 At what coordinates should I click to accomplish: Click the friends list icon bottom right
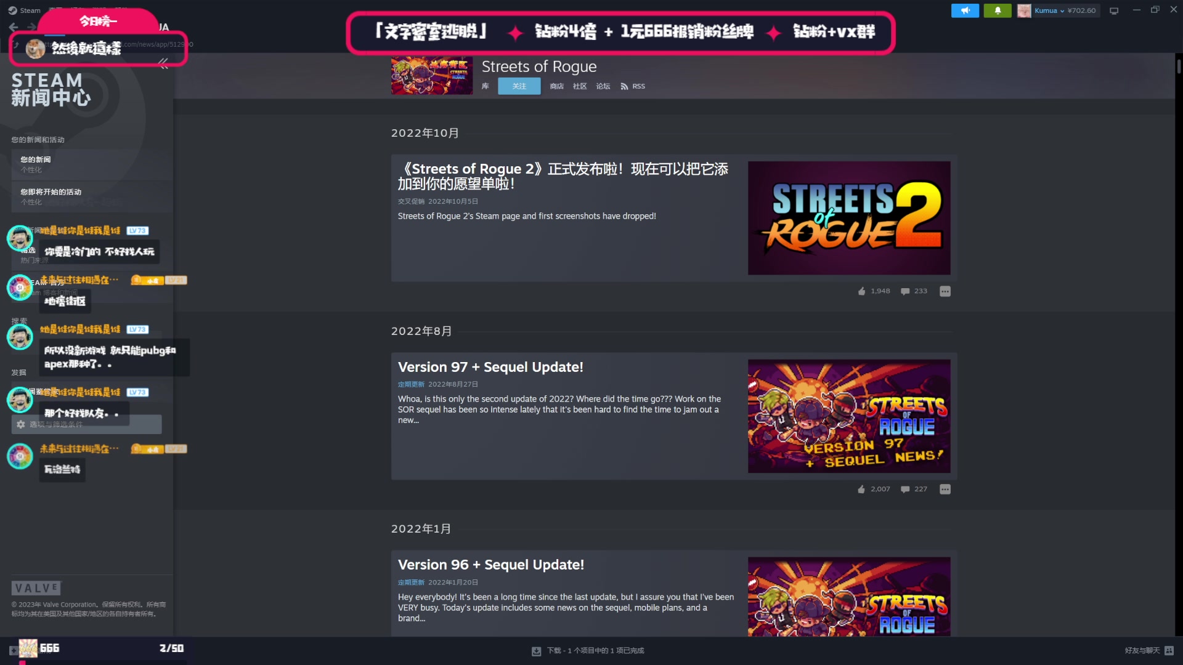coord(1169,651)
